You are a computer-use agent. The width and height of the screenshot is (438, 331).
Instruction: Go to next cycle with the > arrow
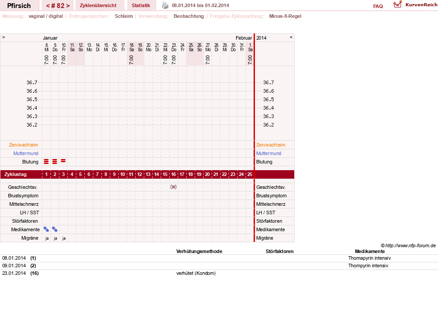(x=68, y=6)
